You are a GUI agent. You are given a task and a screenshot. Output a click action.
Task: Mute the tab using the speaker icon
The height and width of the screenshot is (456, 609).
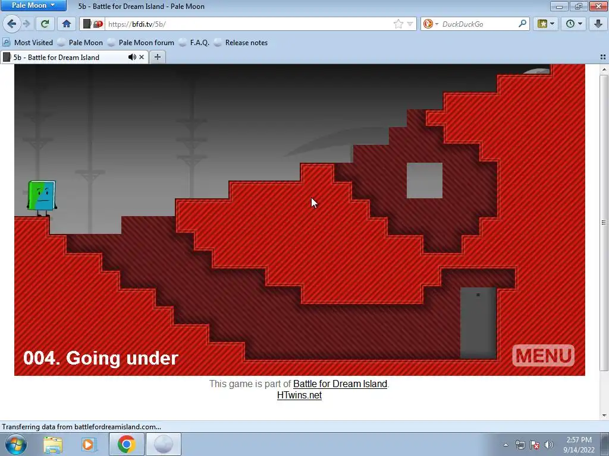coord(132,57)
